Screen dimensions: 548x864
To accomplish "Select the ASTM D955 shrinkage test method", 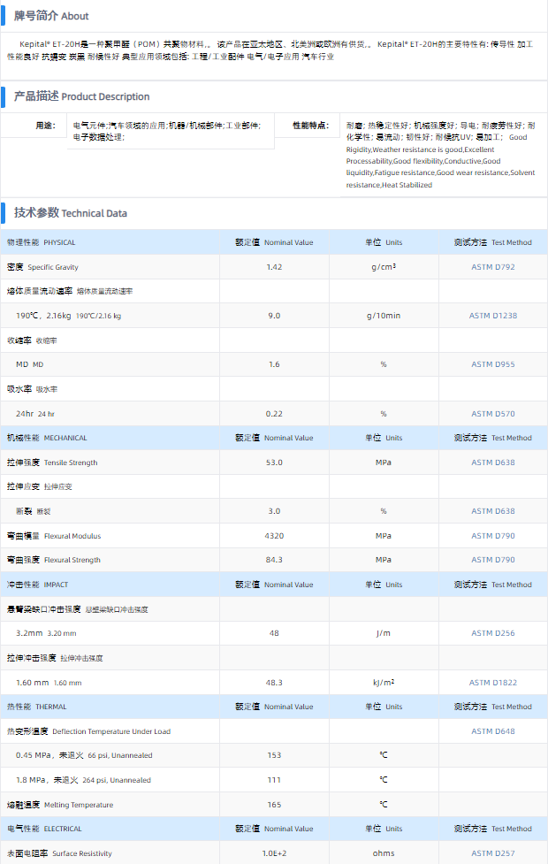I will click(492, 364).
